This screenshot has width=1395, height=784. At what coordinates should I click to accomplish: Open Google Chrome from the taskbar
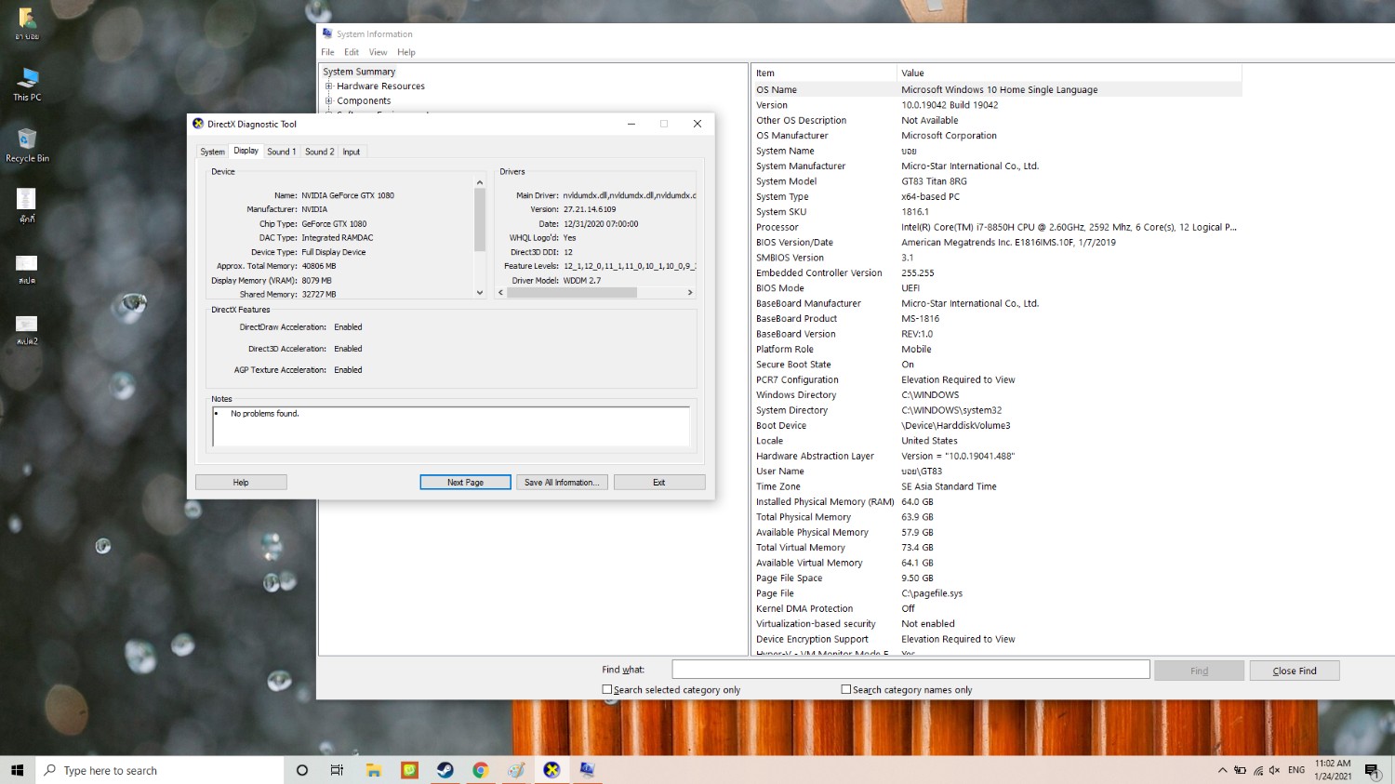click(480, 770)
